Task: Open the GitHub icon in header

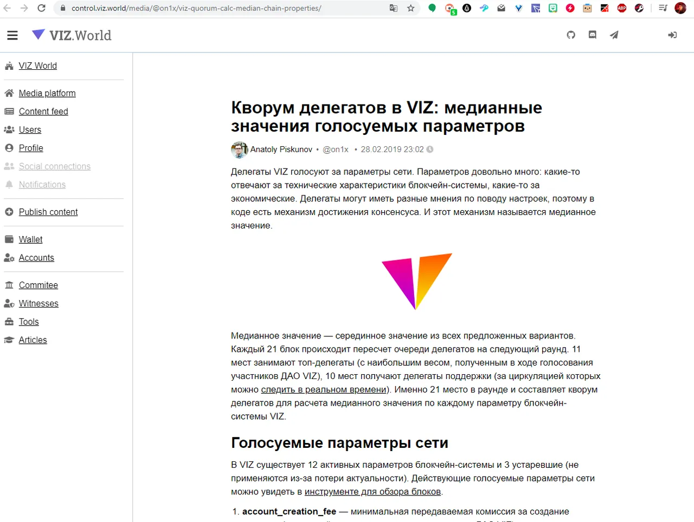Action: [x=571, y=35]
